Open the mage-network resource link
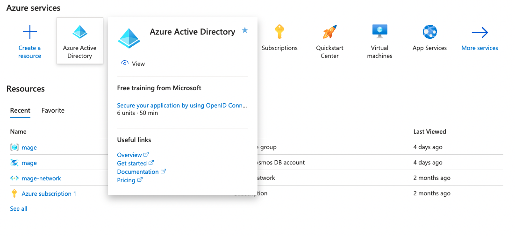Screen dimensions: 515x236 [42, 179]
